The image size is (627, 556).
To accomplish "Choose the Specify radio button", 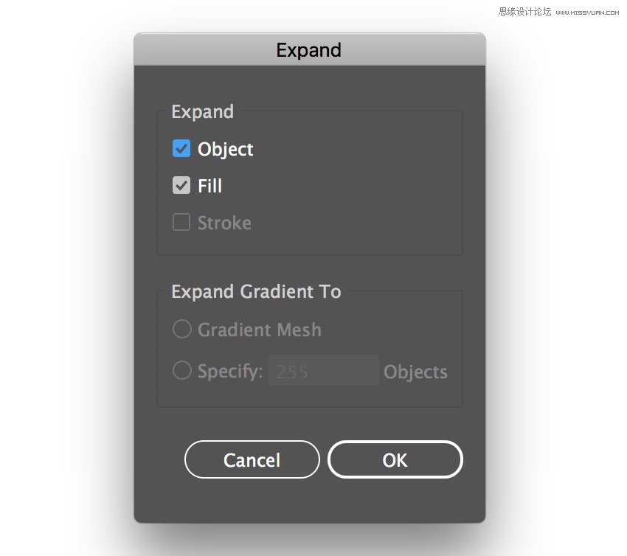I will click(x=181, y=370).
